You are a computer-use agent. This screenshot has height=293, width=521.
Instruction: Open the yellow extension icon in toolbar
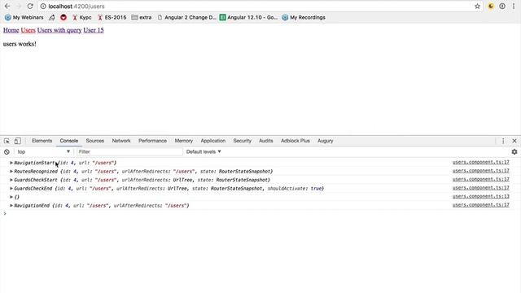coord(491,7)
